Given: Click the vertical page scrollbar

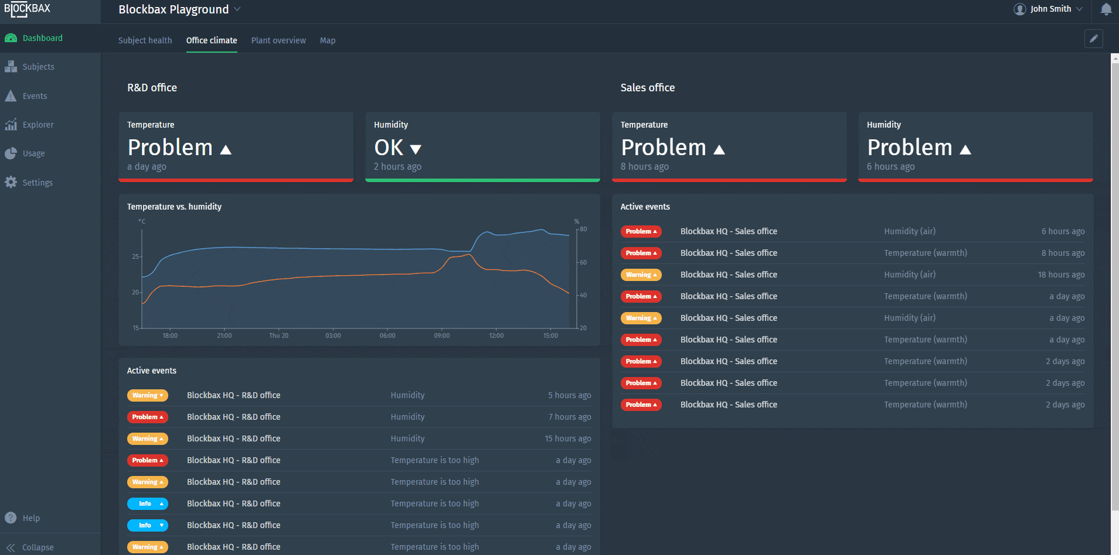Looking at the screenshot, I should coord(1114,281).
